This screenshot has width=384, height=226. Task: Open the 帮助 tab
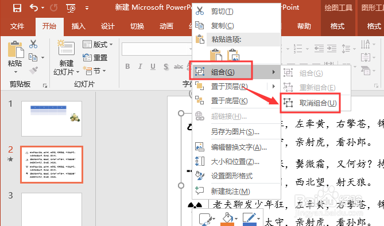click(304, 26)
